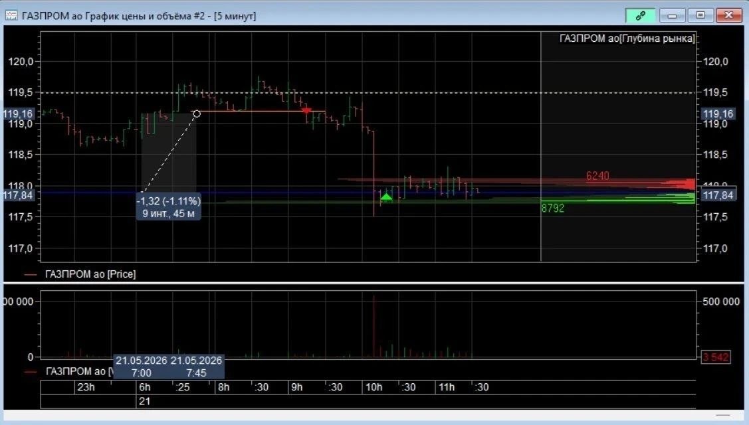Click the '21.05.2026 7:45' date label
749x425 pixels.
pos(196,367)
